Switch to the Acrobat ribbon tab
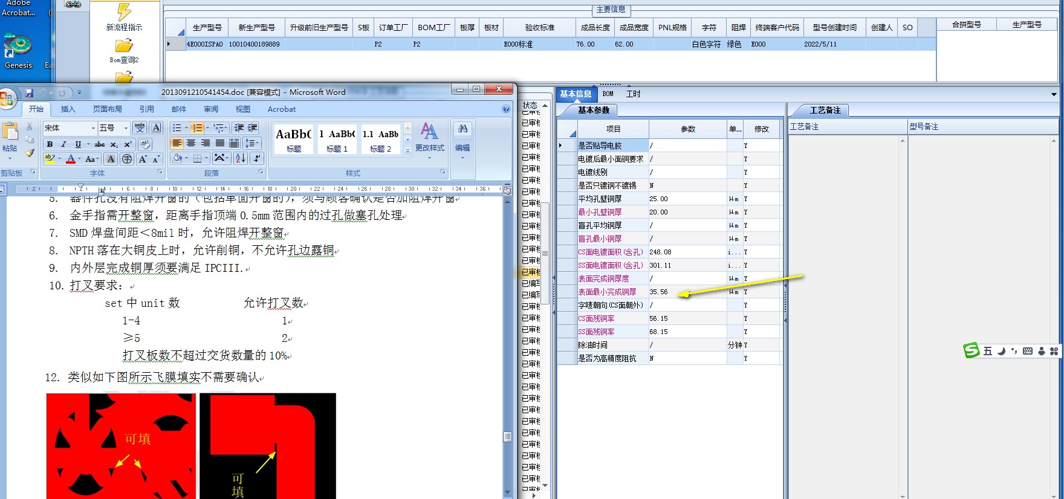1064x499 pixels. (x=282, y=109)
